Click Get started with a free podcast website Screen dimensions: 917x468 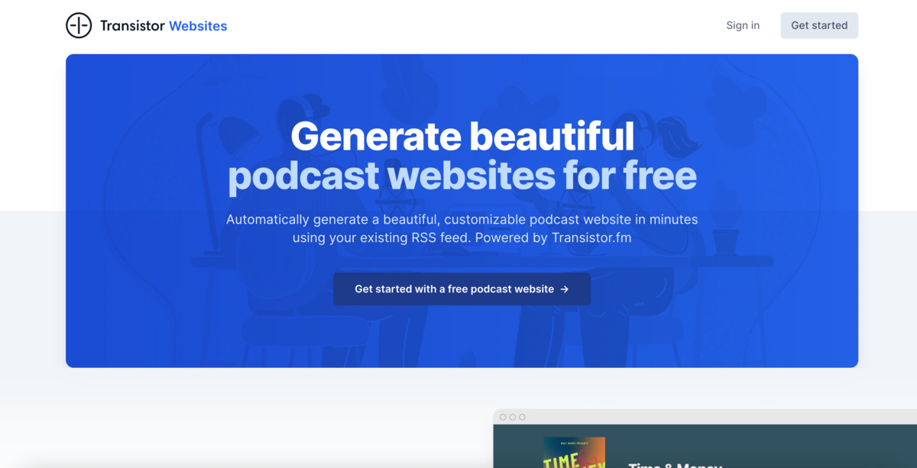pos(462,289)
